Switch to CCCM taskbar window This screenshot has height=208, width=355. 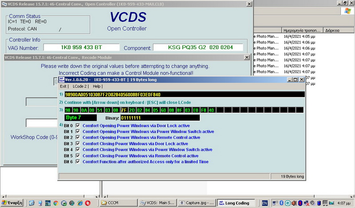[x=118, y=203]
